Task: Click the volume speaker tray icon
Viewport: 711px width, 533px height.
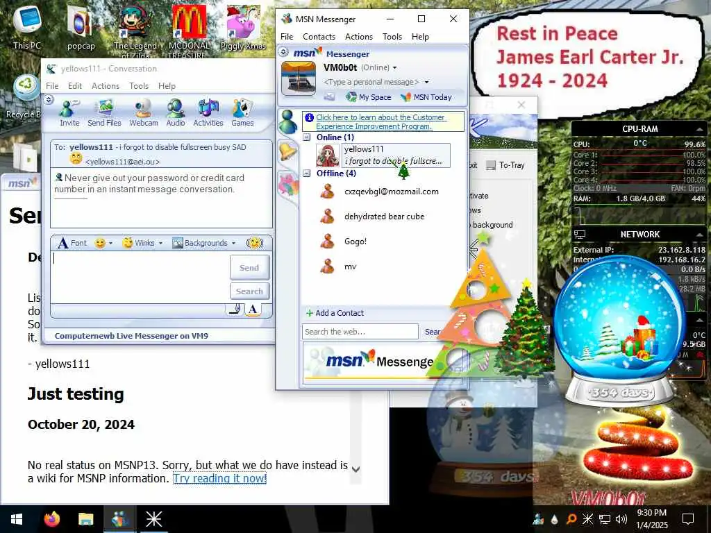Action: coord(621,519)
